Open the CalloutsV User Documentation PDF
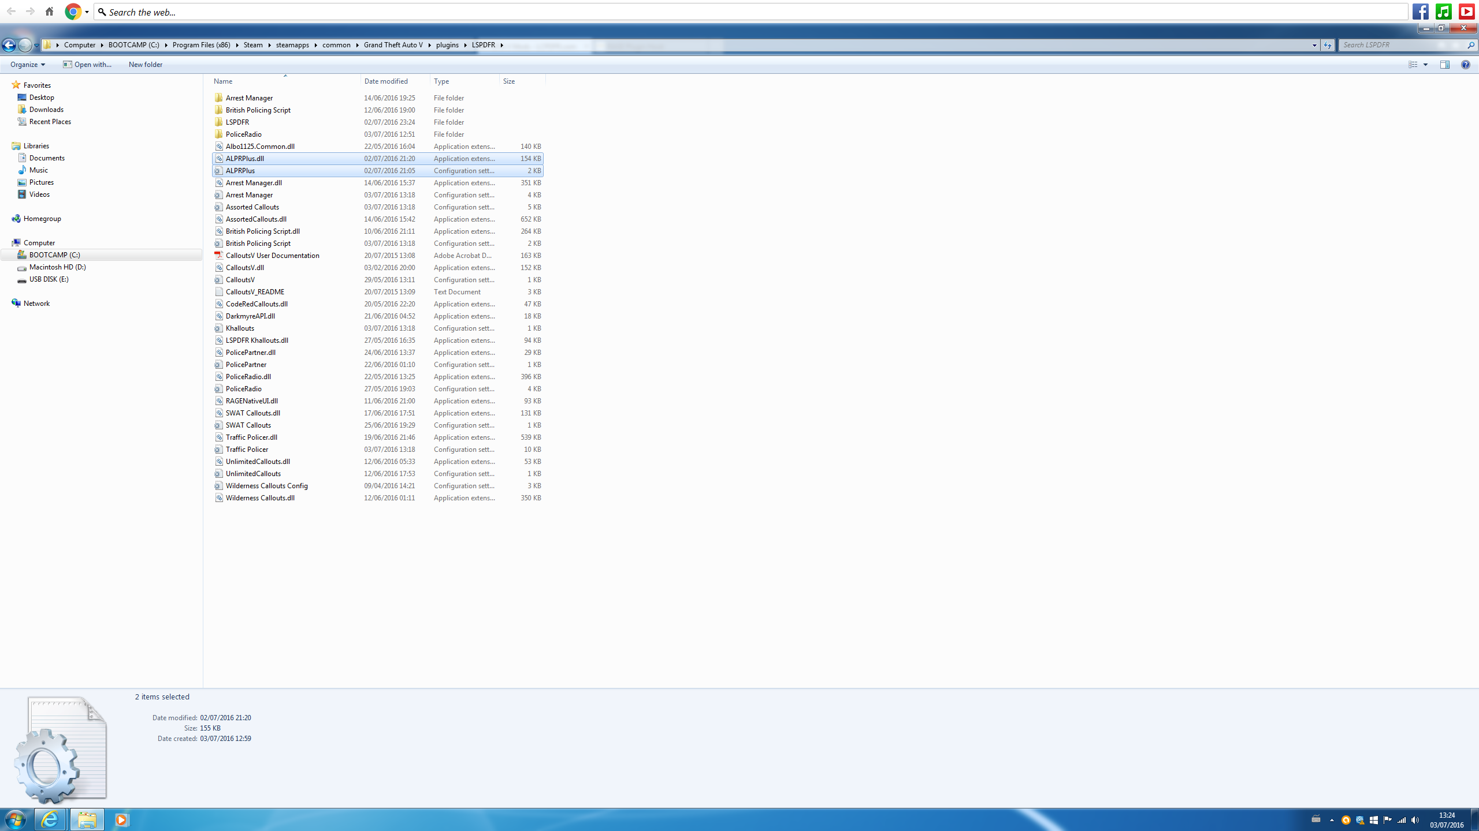Image resolution: width=1479 pixels, height=831 pixels. 272,256
